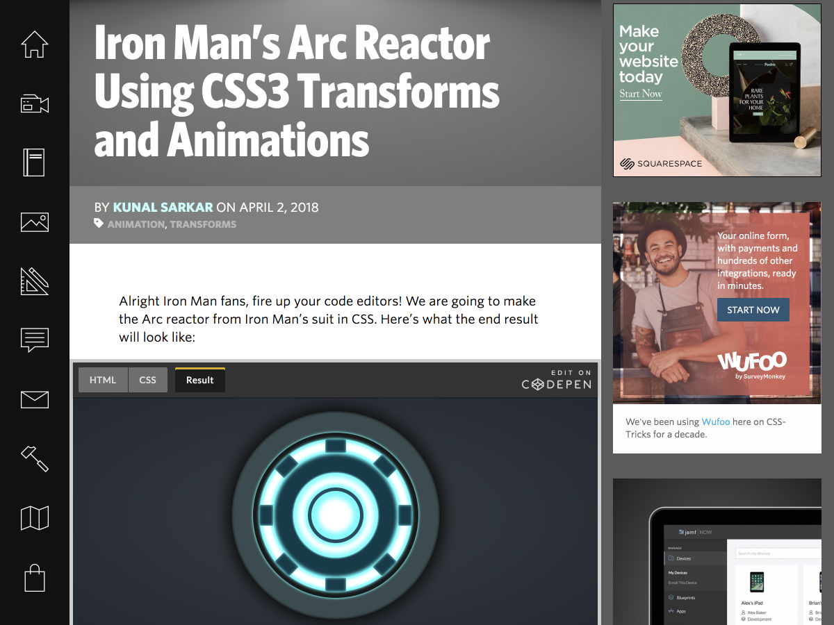This screenshot has width=834, height=625.
Task: Open the ANIMATION tag link
Action: tap(136, 224)
